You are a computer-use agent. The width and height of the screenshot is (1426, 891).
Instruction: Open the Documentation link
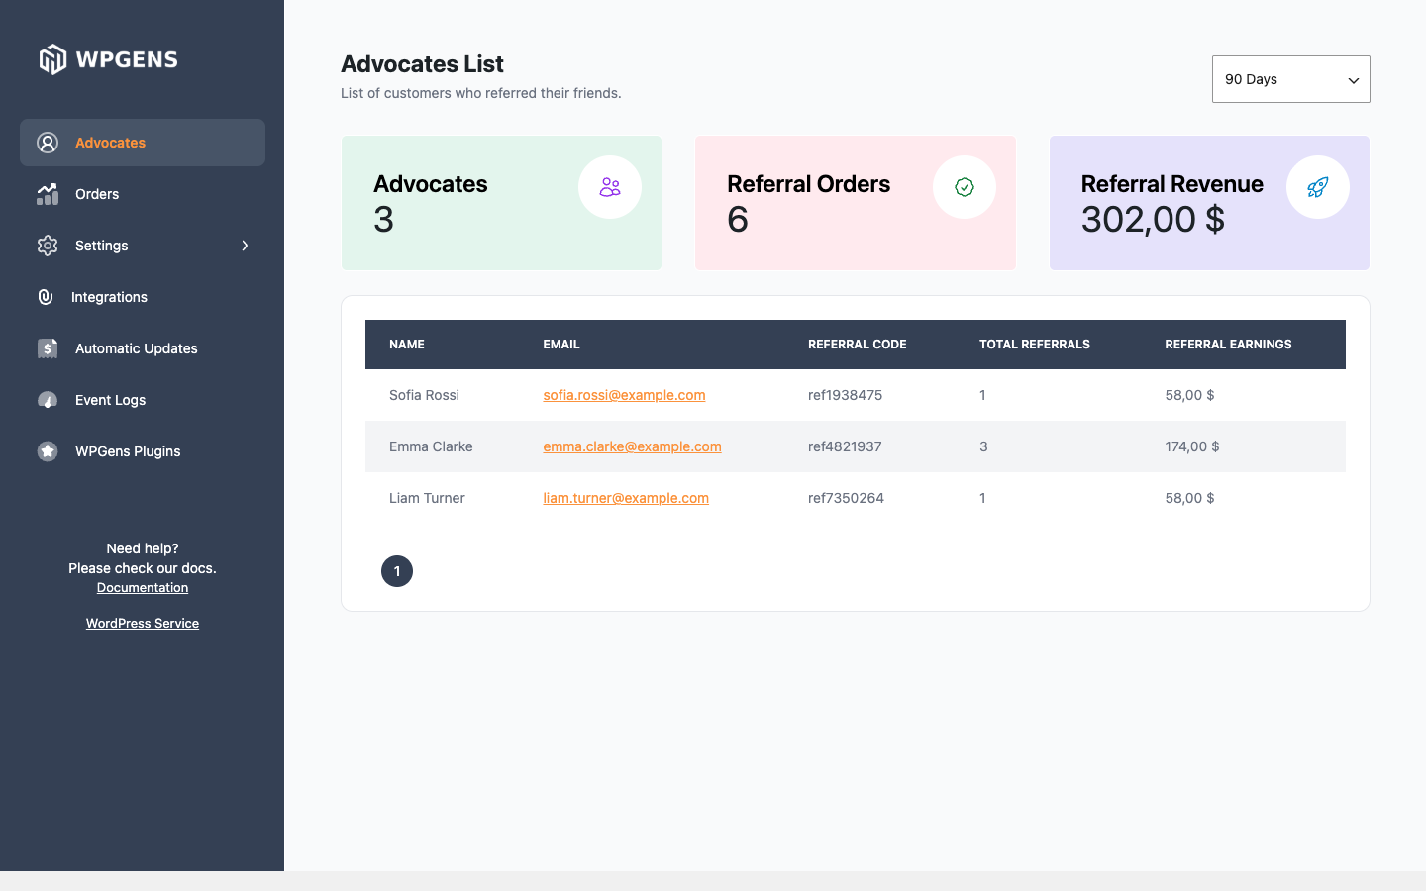tap(143, 588)
